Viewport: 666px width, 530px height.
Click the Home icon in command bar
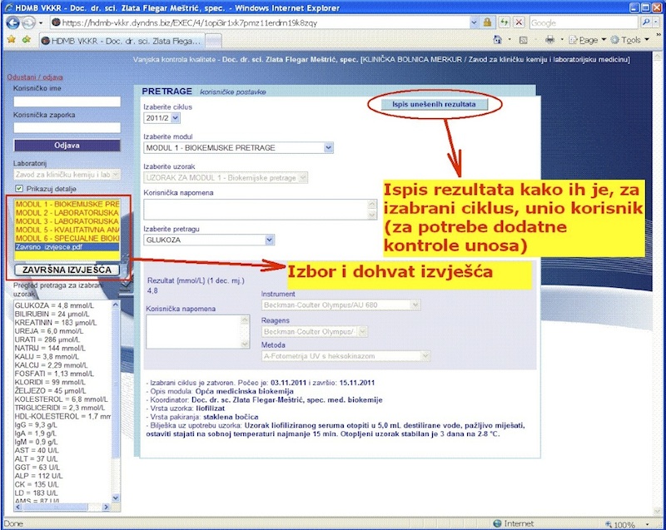pyautogui.click(x=496, y=40)
